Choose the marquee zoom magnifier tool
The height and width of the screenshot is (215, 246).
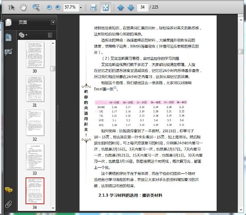click(36, 7)
